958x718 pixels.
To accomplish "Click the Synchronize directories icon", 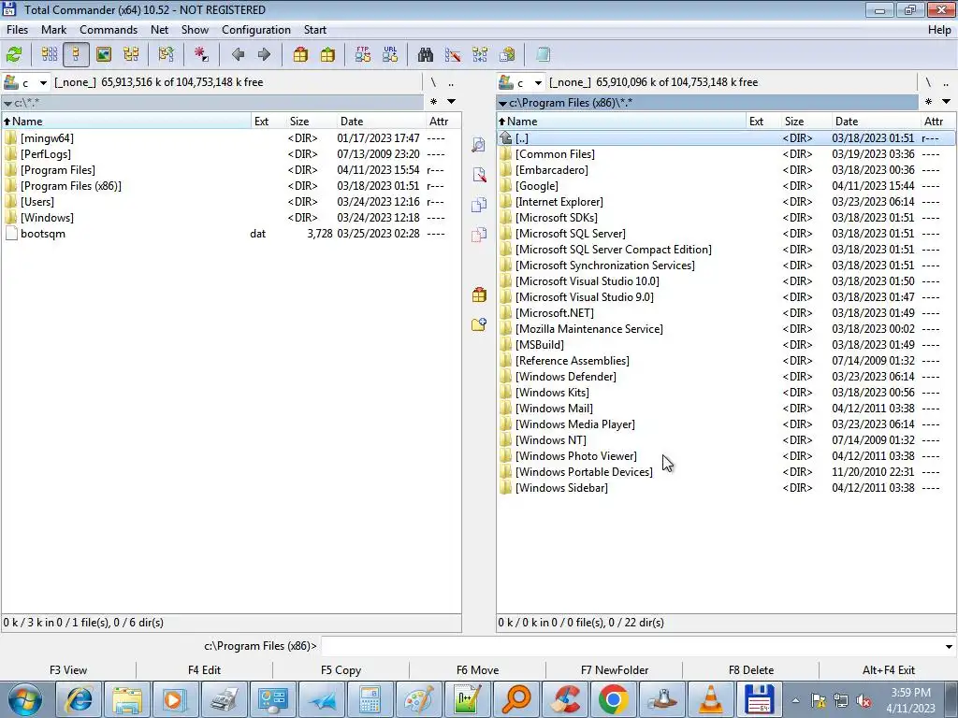I will tap(480, 55).
